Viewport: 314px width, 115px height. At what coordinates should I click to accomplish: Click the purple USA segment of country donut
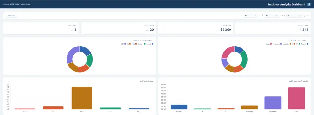pyautogui.click(x=72, y=54)
